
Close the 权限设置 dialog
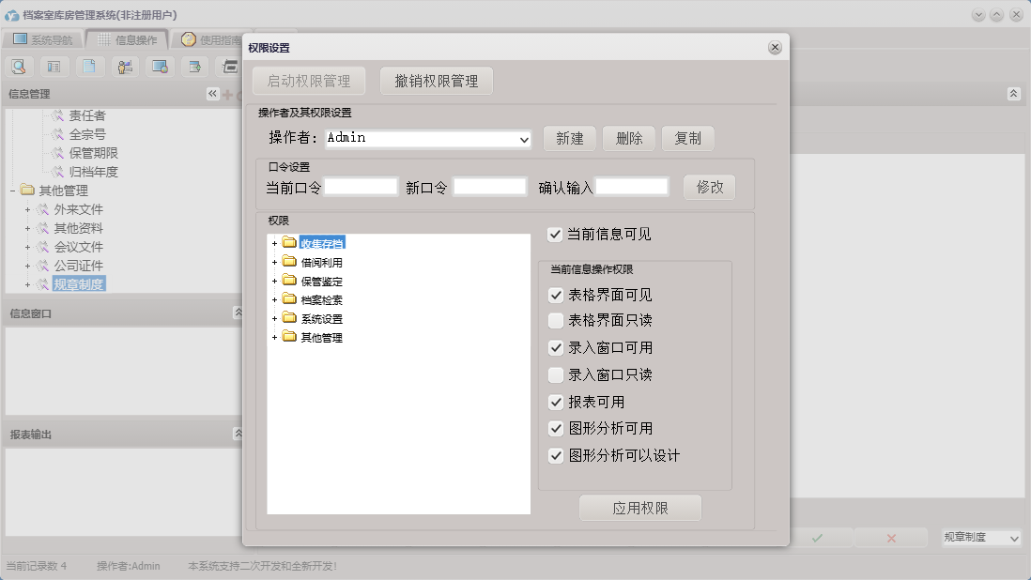[x=775, y=47]
